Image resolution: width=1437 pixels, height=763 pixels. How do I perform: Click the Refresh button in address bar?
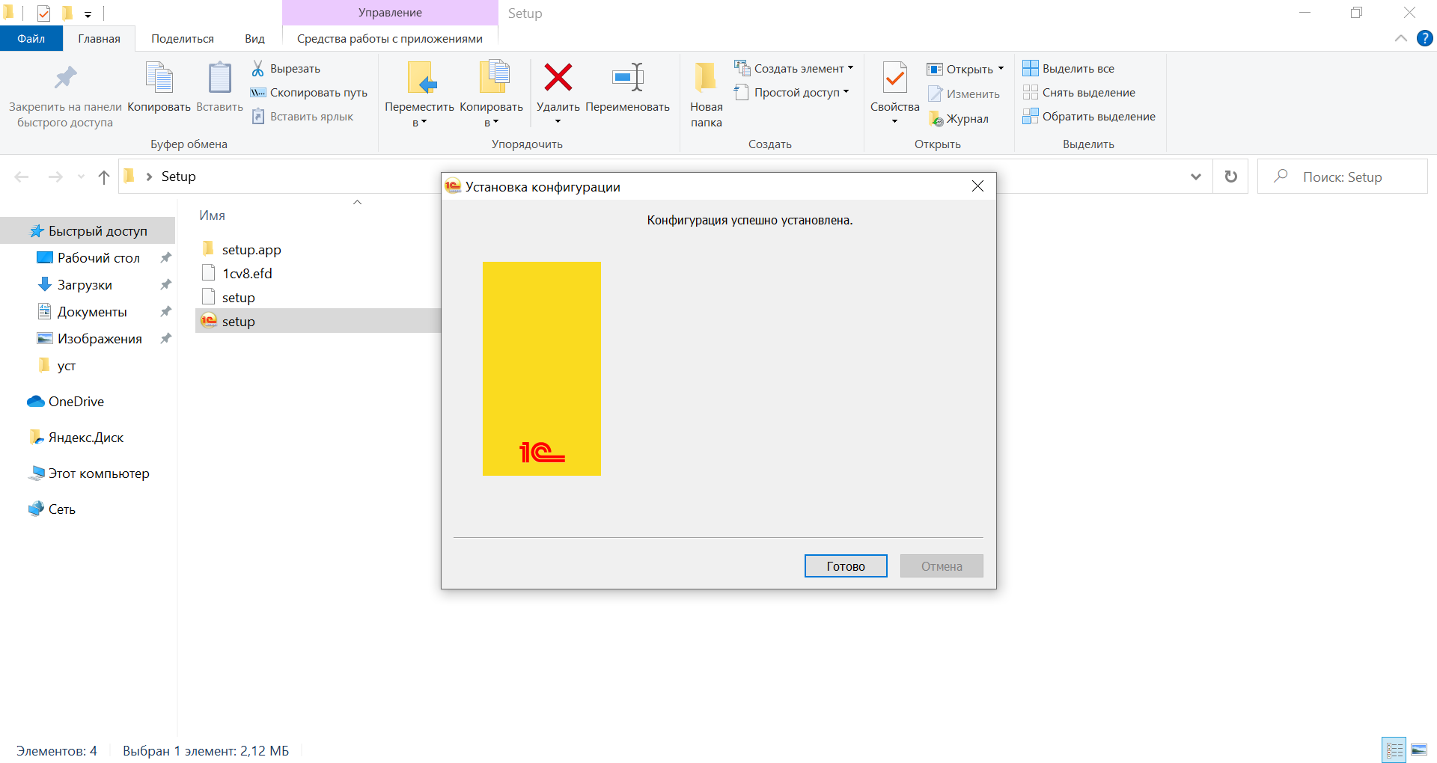tap(1230, 177)
